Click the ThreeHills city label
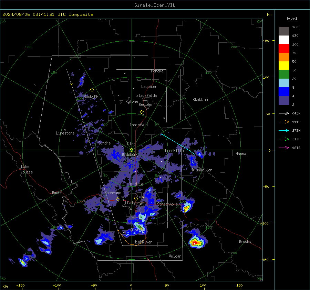 (173, 151)
